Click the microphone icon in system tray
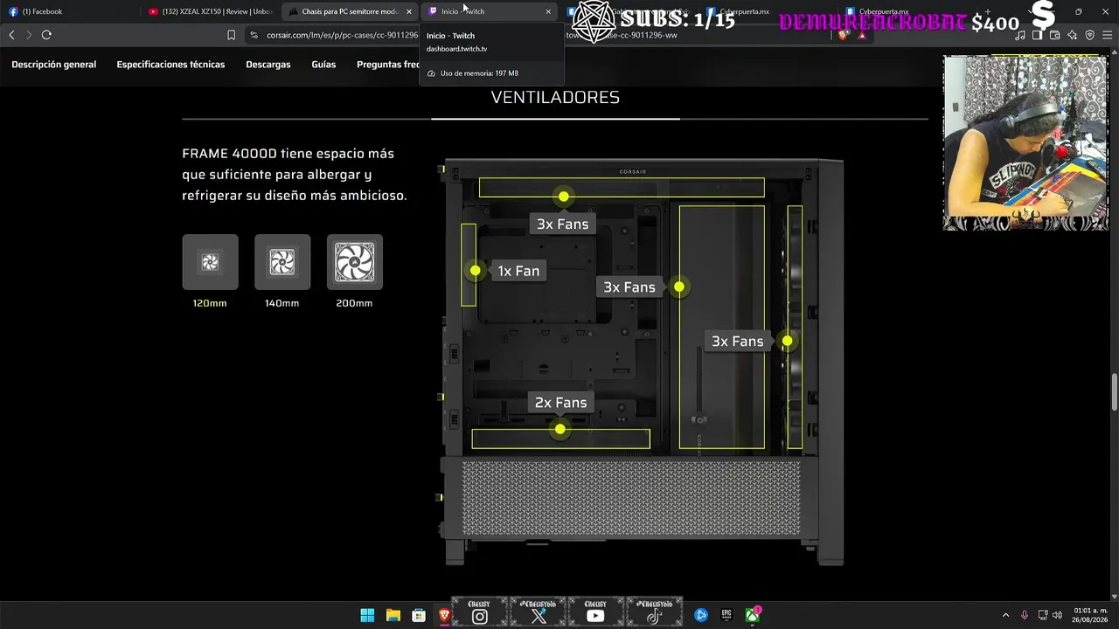 1025,615
